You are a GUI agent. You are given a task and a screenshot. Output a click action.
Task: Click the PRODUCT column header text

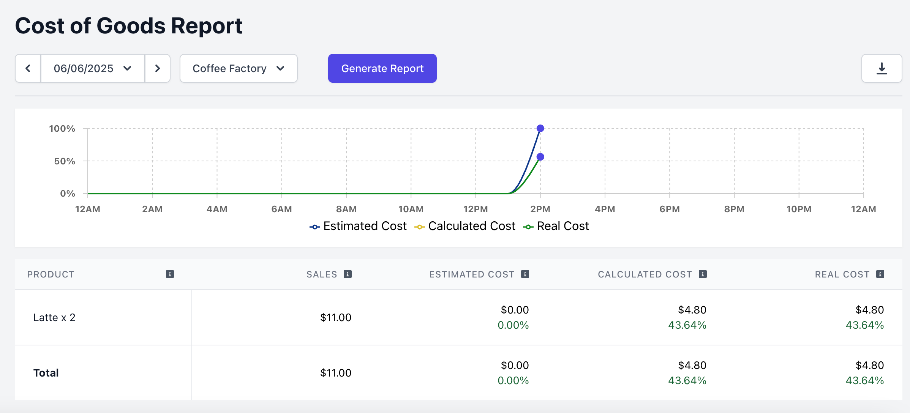[x=51, y=274]
